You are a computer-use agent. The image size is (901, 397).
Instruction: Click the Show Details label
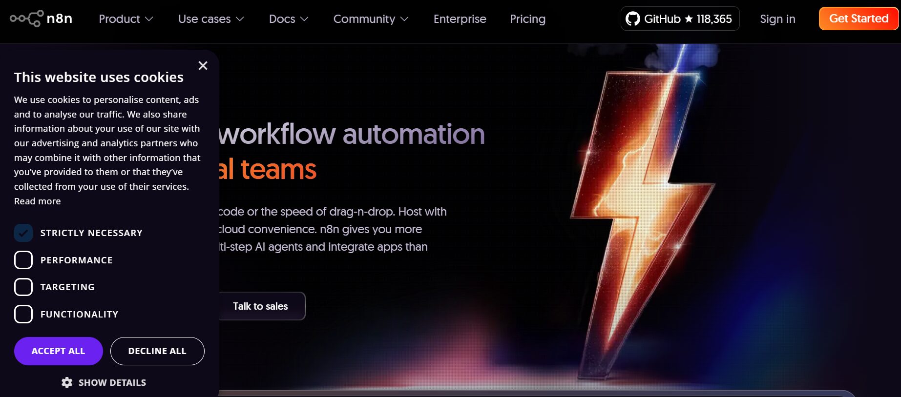tap(112, 383)
